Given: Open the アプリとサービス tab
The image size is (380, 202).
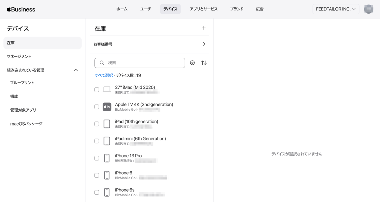Looking at the screenshot, I should click(204, 9).
